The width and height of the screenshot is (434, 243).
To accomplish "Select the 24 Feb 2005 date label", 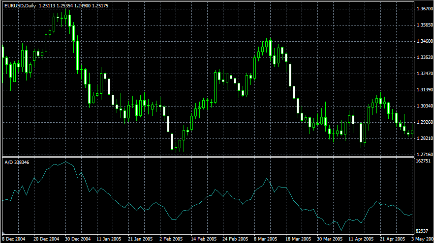I will 235,239.
